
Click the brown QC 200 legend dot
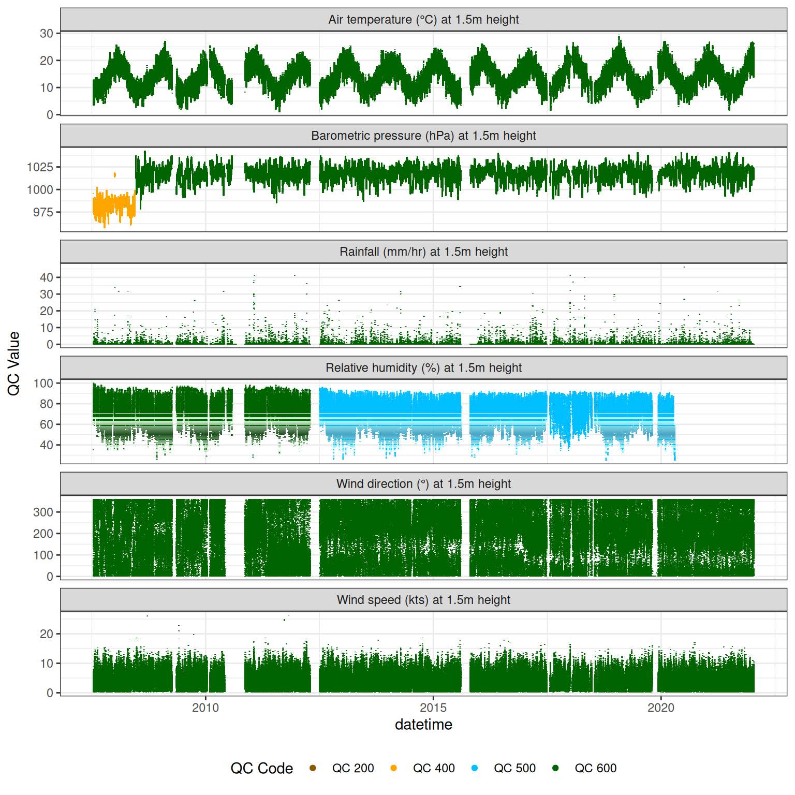[313, 768]
